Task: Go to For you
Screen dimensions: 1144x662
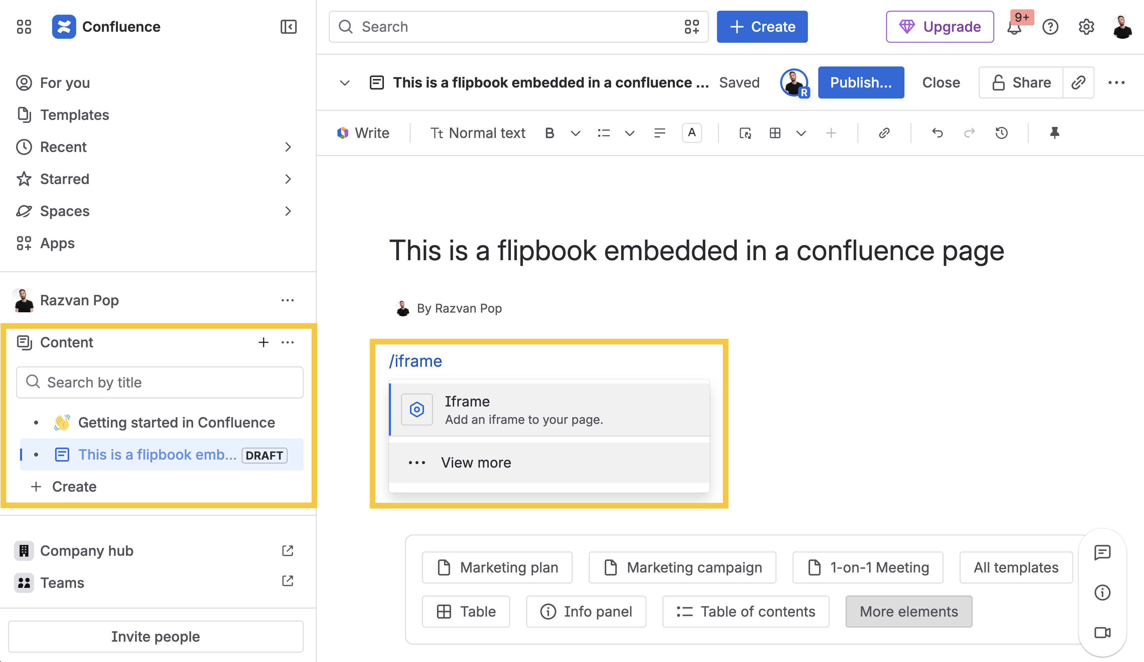Action: (x=53, y=82)
